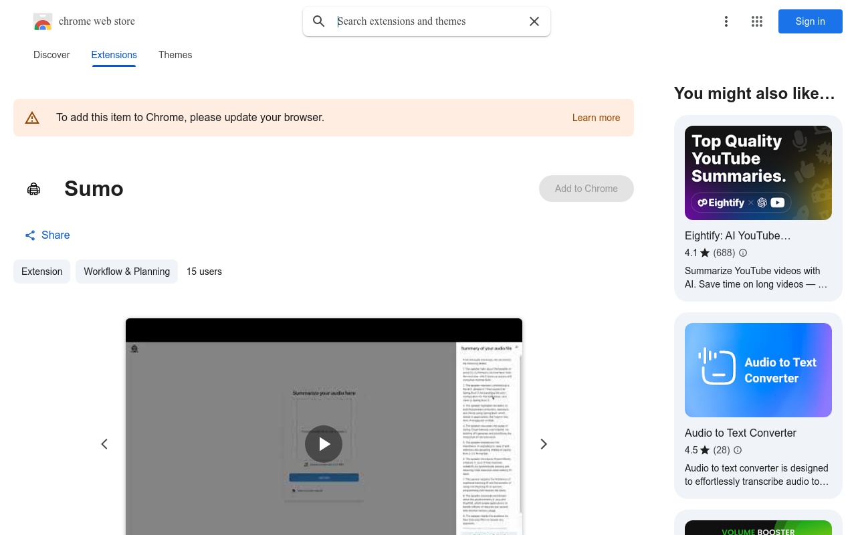Click the warning triangle icon in banner
This screenshot has width=856, height=535.
pos(32,118)
